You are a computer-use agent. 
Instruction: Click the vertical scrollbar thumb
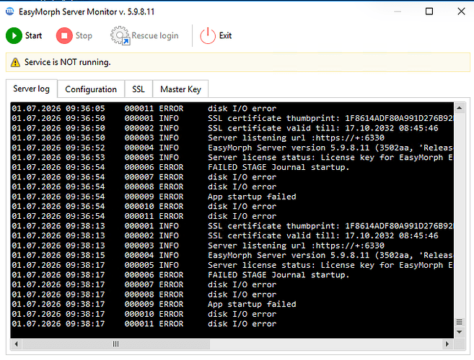tap(460, 322)
